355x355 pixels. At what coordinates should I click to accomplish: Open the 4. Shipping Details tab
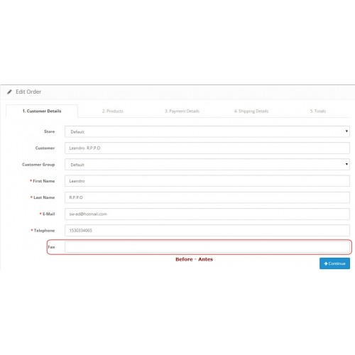click(251, 111)
